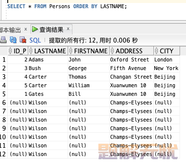
Task: Click the print results icon
Action: [3, 40]
